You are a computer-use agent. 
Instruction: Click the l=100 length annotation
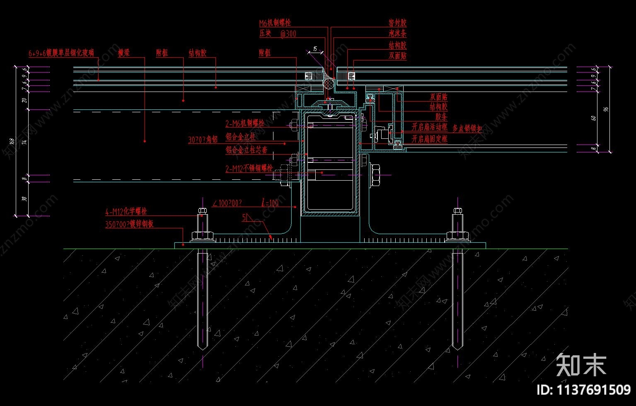(x=270, y=203)
